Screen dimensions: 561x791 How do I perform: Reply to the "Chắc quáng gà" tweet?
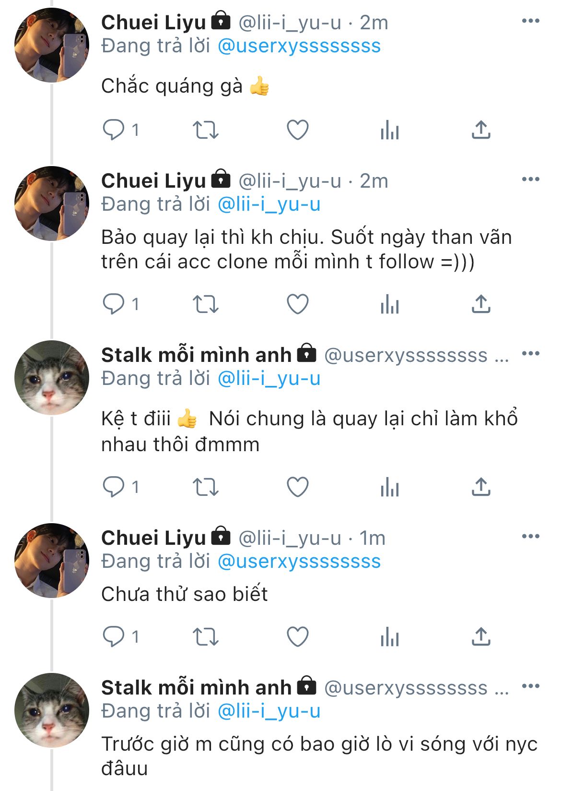click(x=114, y=130)
